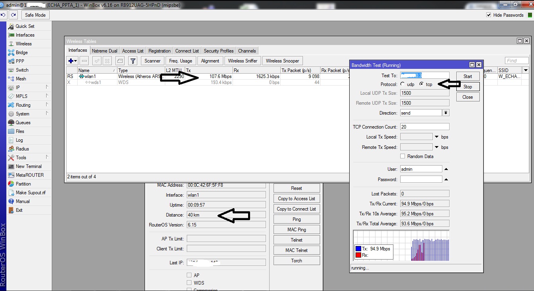Image resolution: width=534 pixels, height=291 pixels.
Task: Open the column chooser dropdown in Wireless Tables
Action: [x=526, y=70]
